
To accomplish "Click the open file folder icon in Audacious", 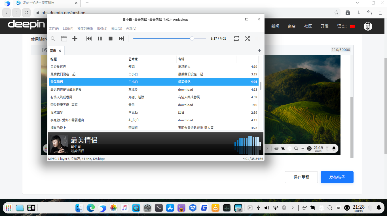I will coord(64,39).
